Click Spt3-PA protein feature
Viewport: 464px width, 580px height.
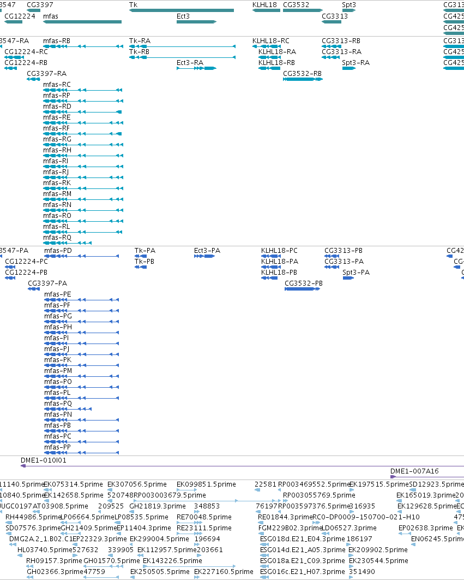tap(348, 278)
